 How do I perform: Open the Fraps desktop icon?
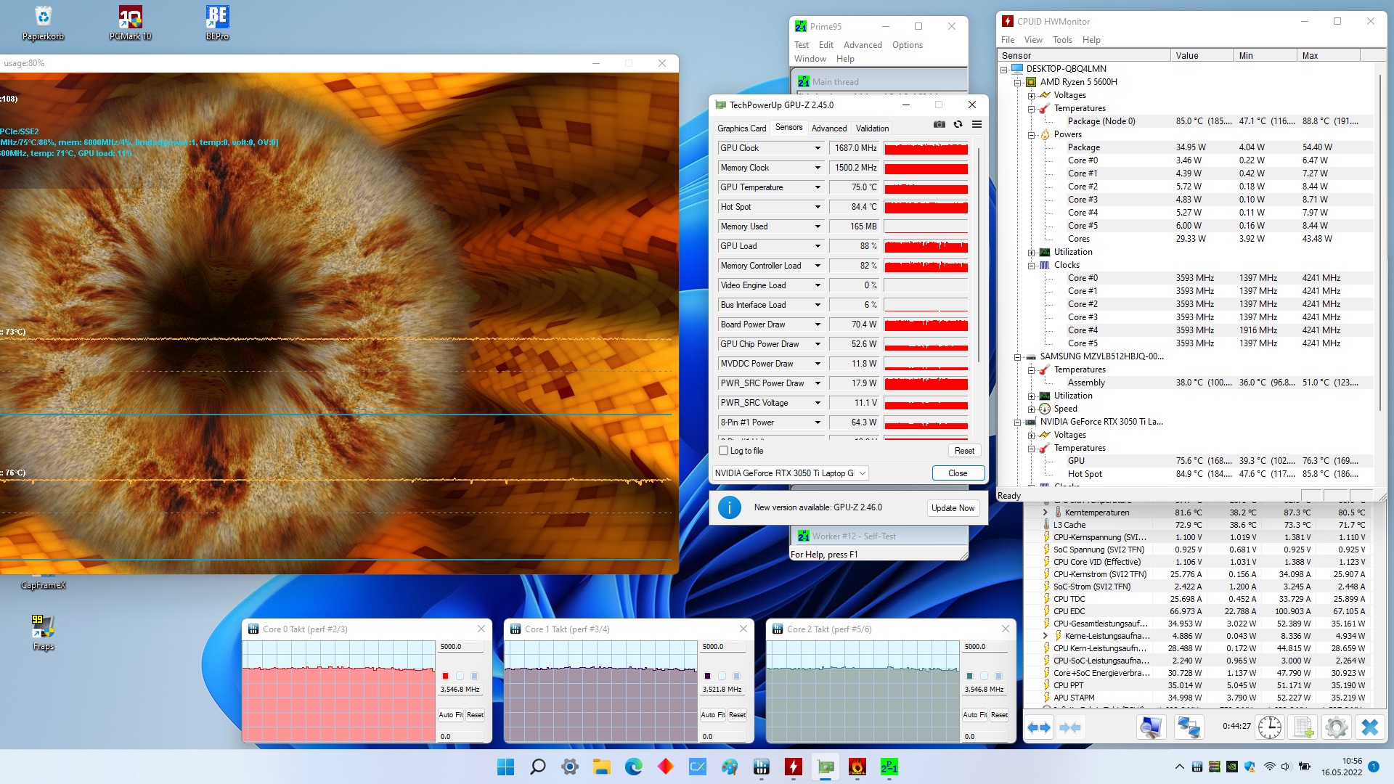(43, 632)
